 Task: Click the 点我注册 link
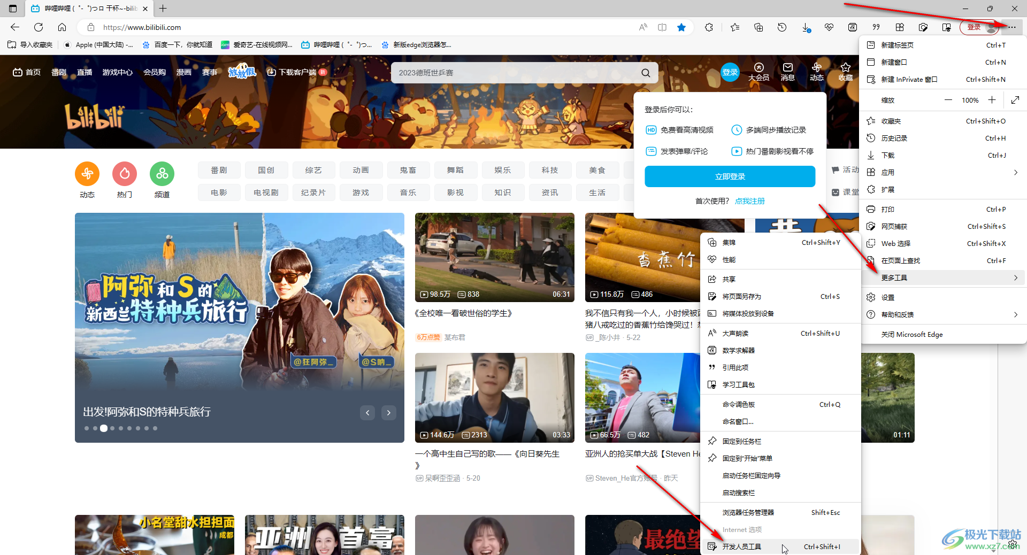pyautogui.click(x=749, y=201)
